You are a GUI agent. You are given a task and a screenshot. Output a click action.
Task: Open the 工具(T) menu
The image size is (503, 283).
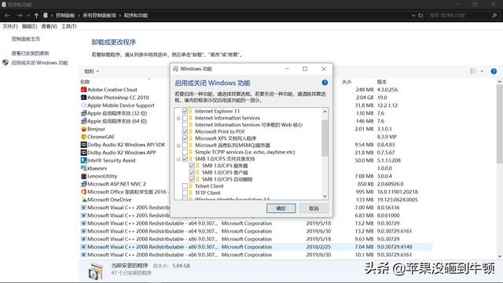pyautogui.click(x=69, y=26)
